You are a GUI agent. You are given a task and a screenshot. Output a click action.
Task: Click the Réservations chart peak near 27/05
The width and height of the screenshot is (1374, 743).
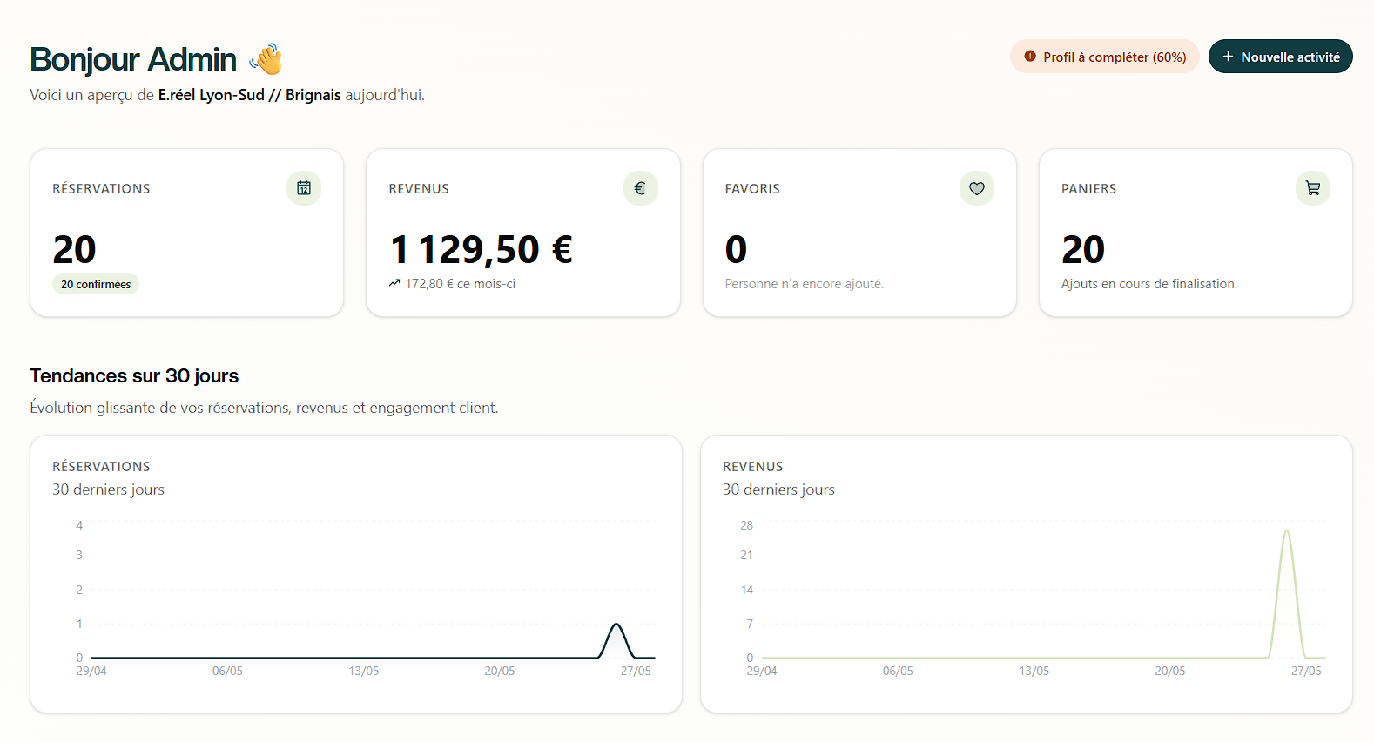click(x=616, y=625)
